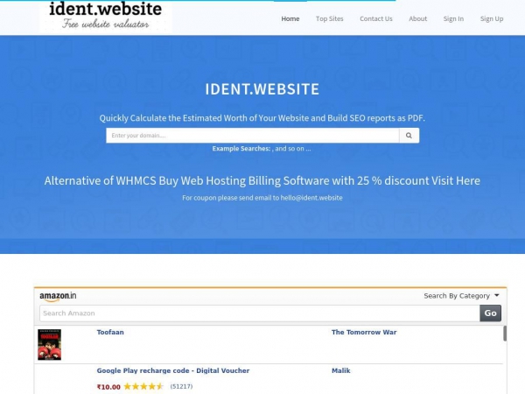This screenshot has width=525, height=394.
Task: Click the Go button
Action: [490, 313]
